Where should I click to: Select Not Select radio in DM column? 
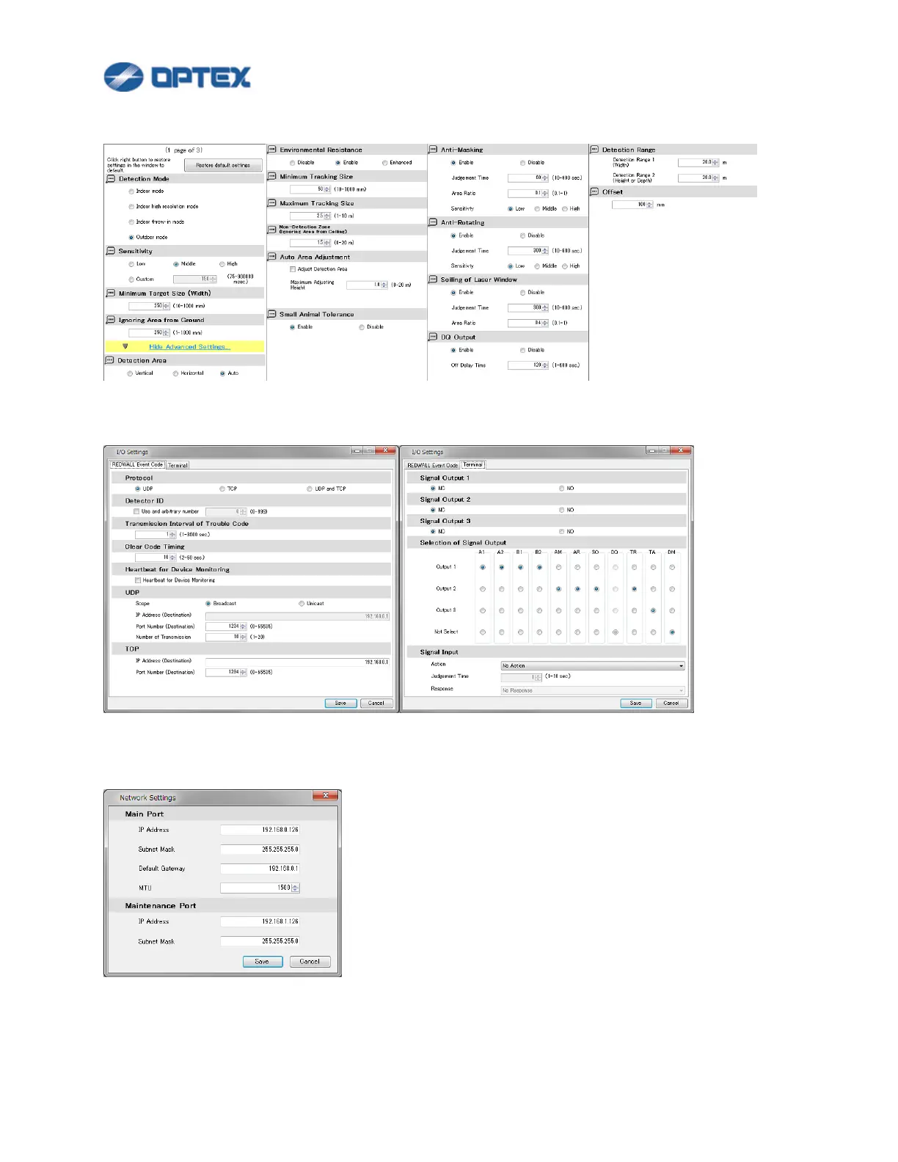click(672, 632)
